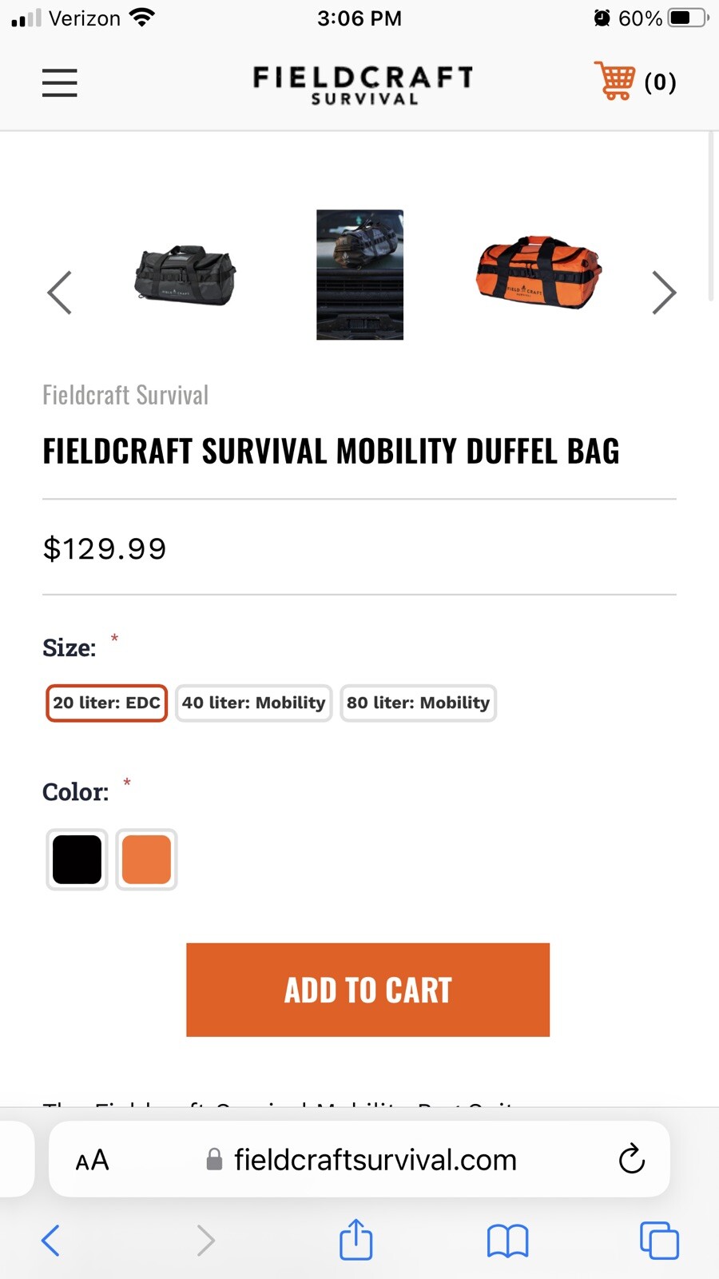Navigate back a page in Safari
Viewport: 719px width, 1279px height.
(x=50, y=1240)
